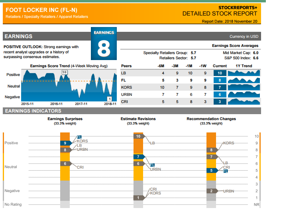281x210 pixels.
Task: Click the gray 7 marker under Recommendation Changes
Action: pos(212,157)
